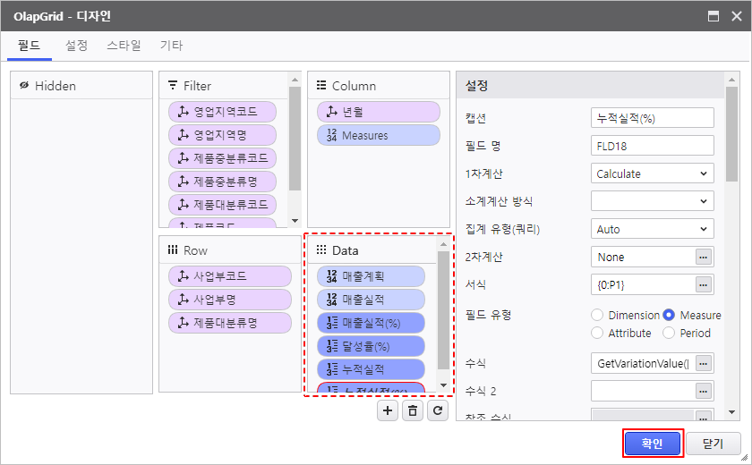Click the add field plus icon

pyautogui.click(x=387, y=410)
